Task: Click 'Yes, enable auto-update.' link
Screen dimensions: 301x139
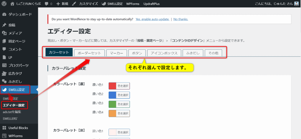Action: (x=153, y=19)
